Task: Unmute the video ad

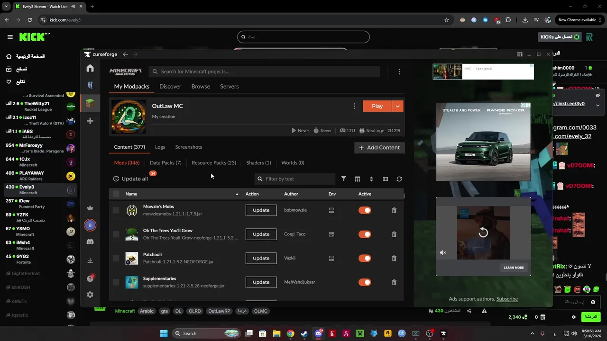Action: (x=443, y=252)
